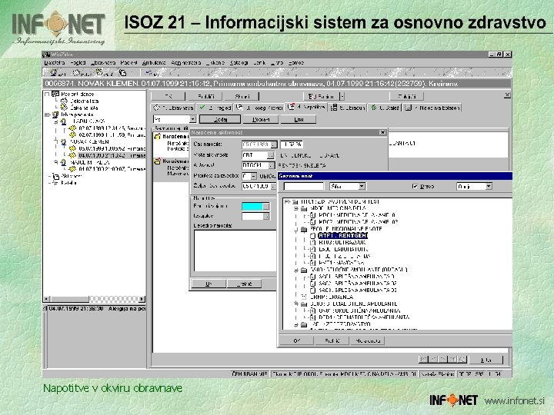Viewport: 554px width, 415px height.
Task: Click the third toolbar icon under the menu bar
Action: click(x=100, y=73)
